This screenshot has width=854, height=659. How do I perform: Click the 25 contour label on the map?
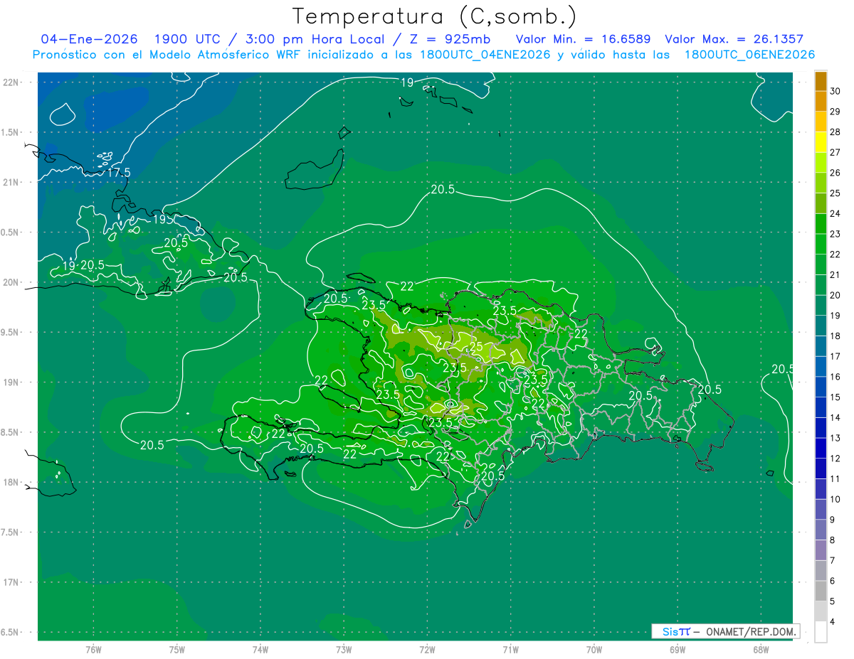click(x=476, y=348)
